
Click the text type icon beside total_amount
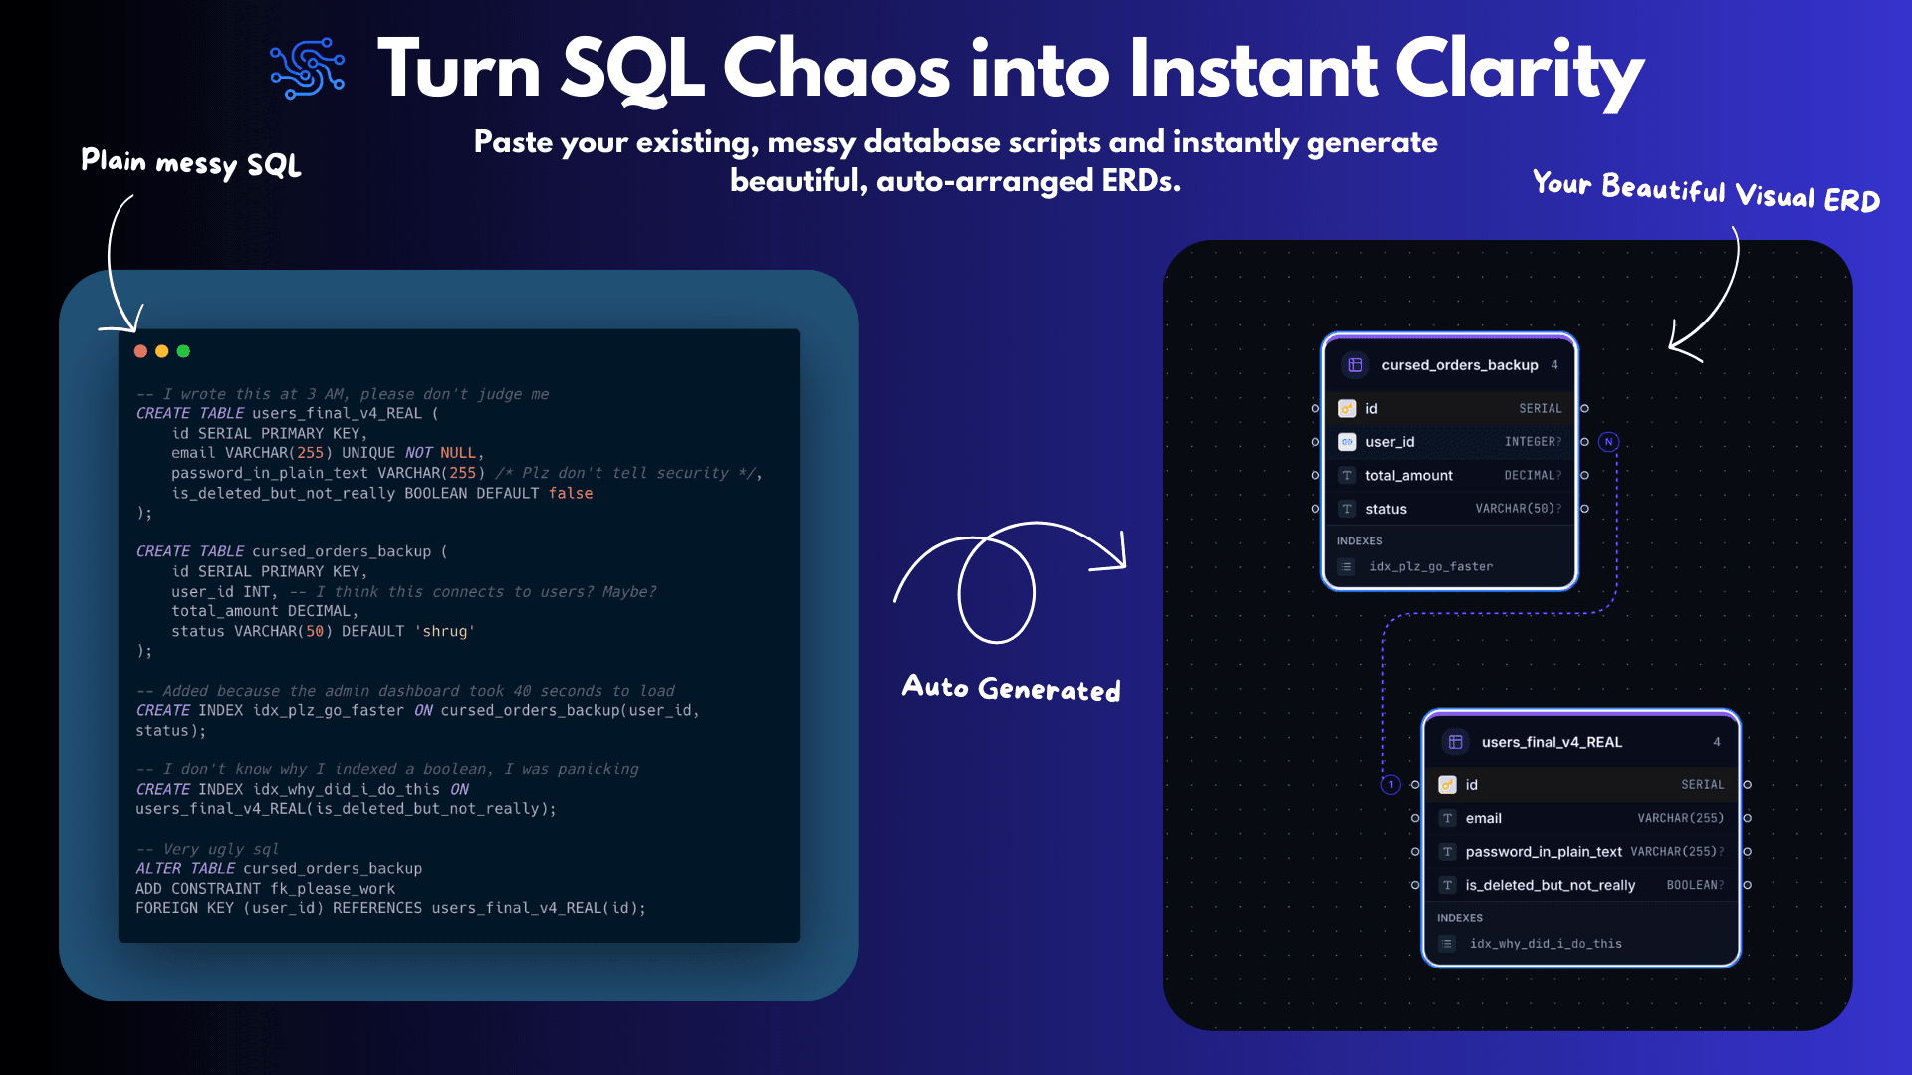1347,476
